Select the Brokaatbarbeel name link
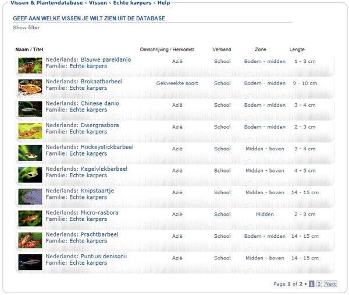 (101, 82)
